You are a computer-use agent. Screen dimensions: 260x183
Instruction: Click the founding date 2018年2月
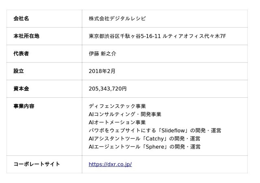coord(102,71)
